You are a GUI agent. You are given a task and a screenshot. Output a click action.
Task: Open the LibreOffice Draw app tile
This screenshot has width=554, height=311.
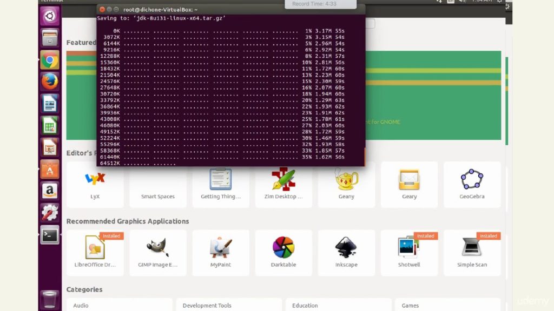tap(95, 253)
